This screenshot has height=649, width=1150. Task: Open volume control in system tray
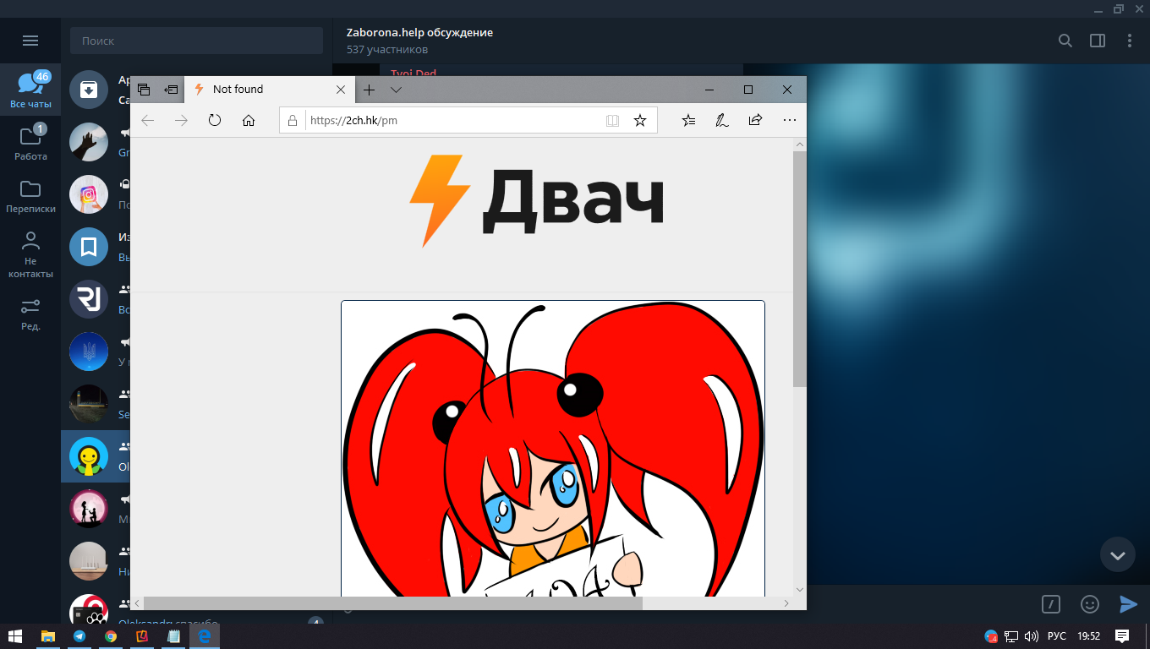pos(1031,636)
